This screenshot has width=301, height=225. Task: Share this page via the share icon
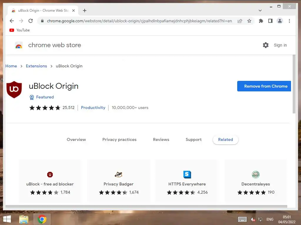point(240,21)
